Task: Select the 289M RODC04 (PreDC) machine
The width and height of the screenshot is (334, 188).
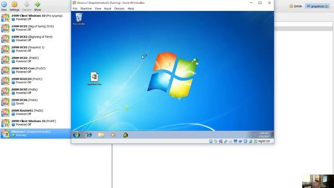Action: 35,80
